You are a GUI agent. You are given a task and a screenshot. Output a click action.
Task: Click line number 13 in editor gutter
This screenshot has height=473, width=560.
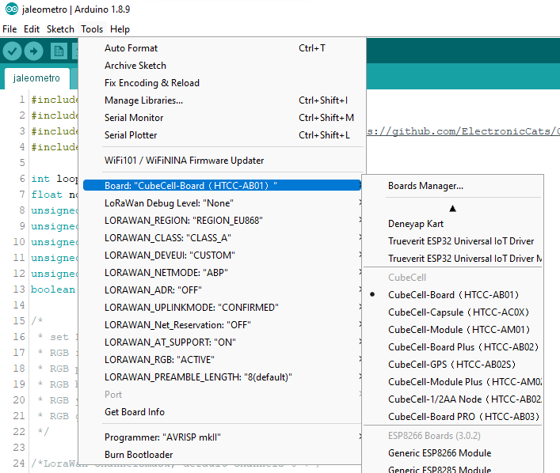19,289
